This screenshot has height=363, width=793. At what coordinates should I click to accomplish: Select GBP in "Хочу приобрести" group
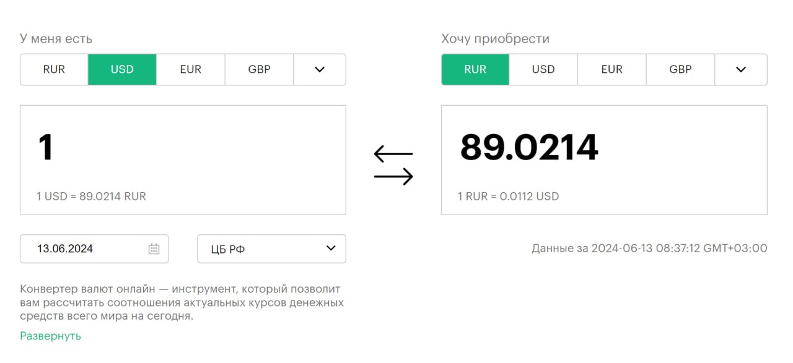click(x=680, y=69)
